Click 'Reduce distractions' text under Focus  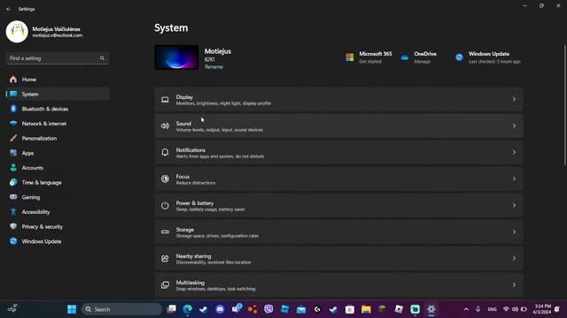pyautogui.click(x=196, y=183)
